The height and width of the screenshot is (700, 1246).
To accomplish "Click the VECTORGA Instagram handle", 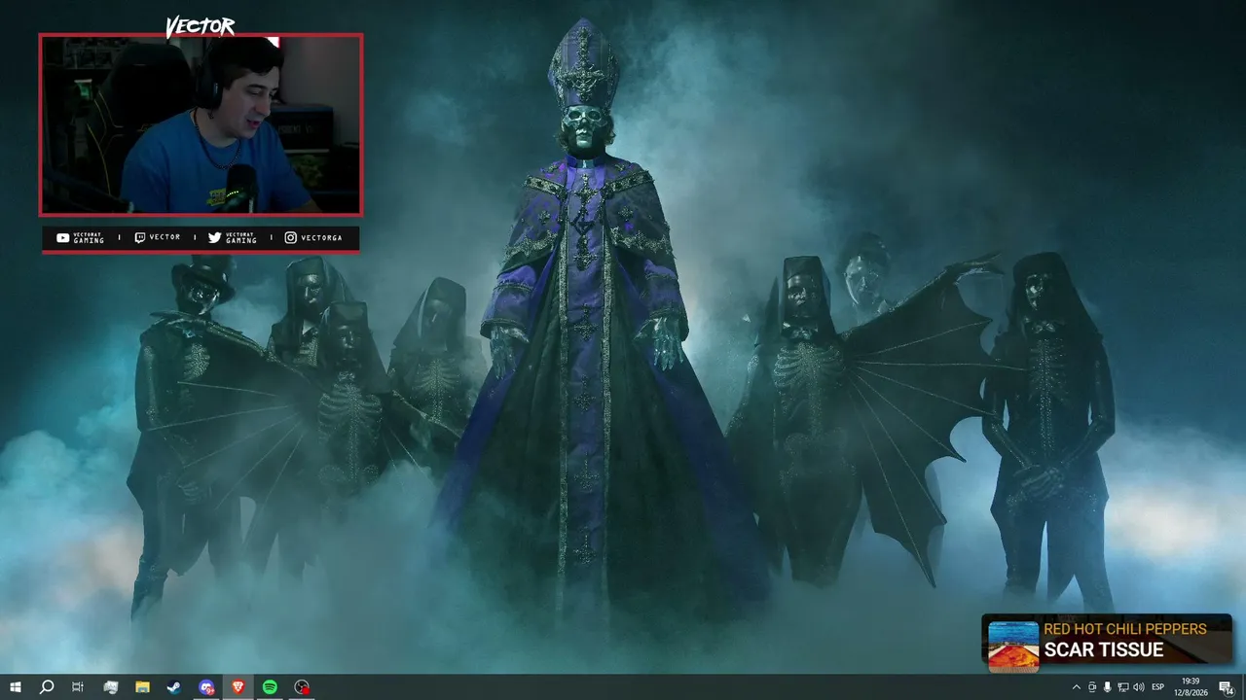I will coord(323,238).
